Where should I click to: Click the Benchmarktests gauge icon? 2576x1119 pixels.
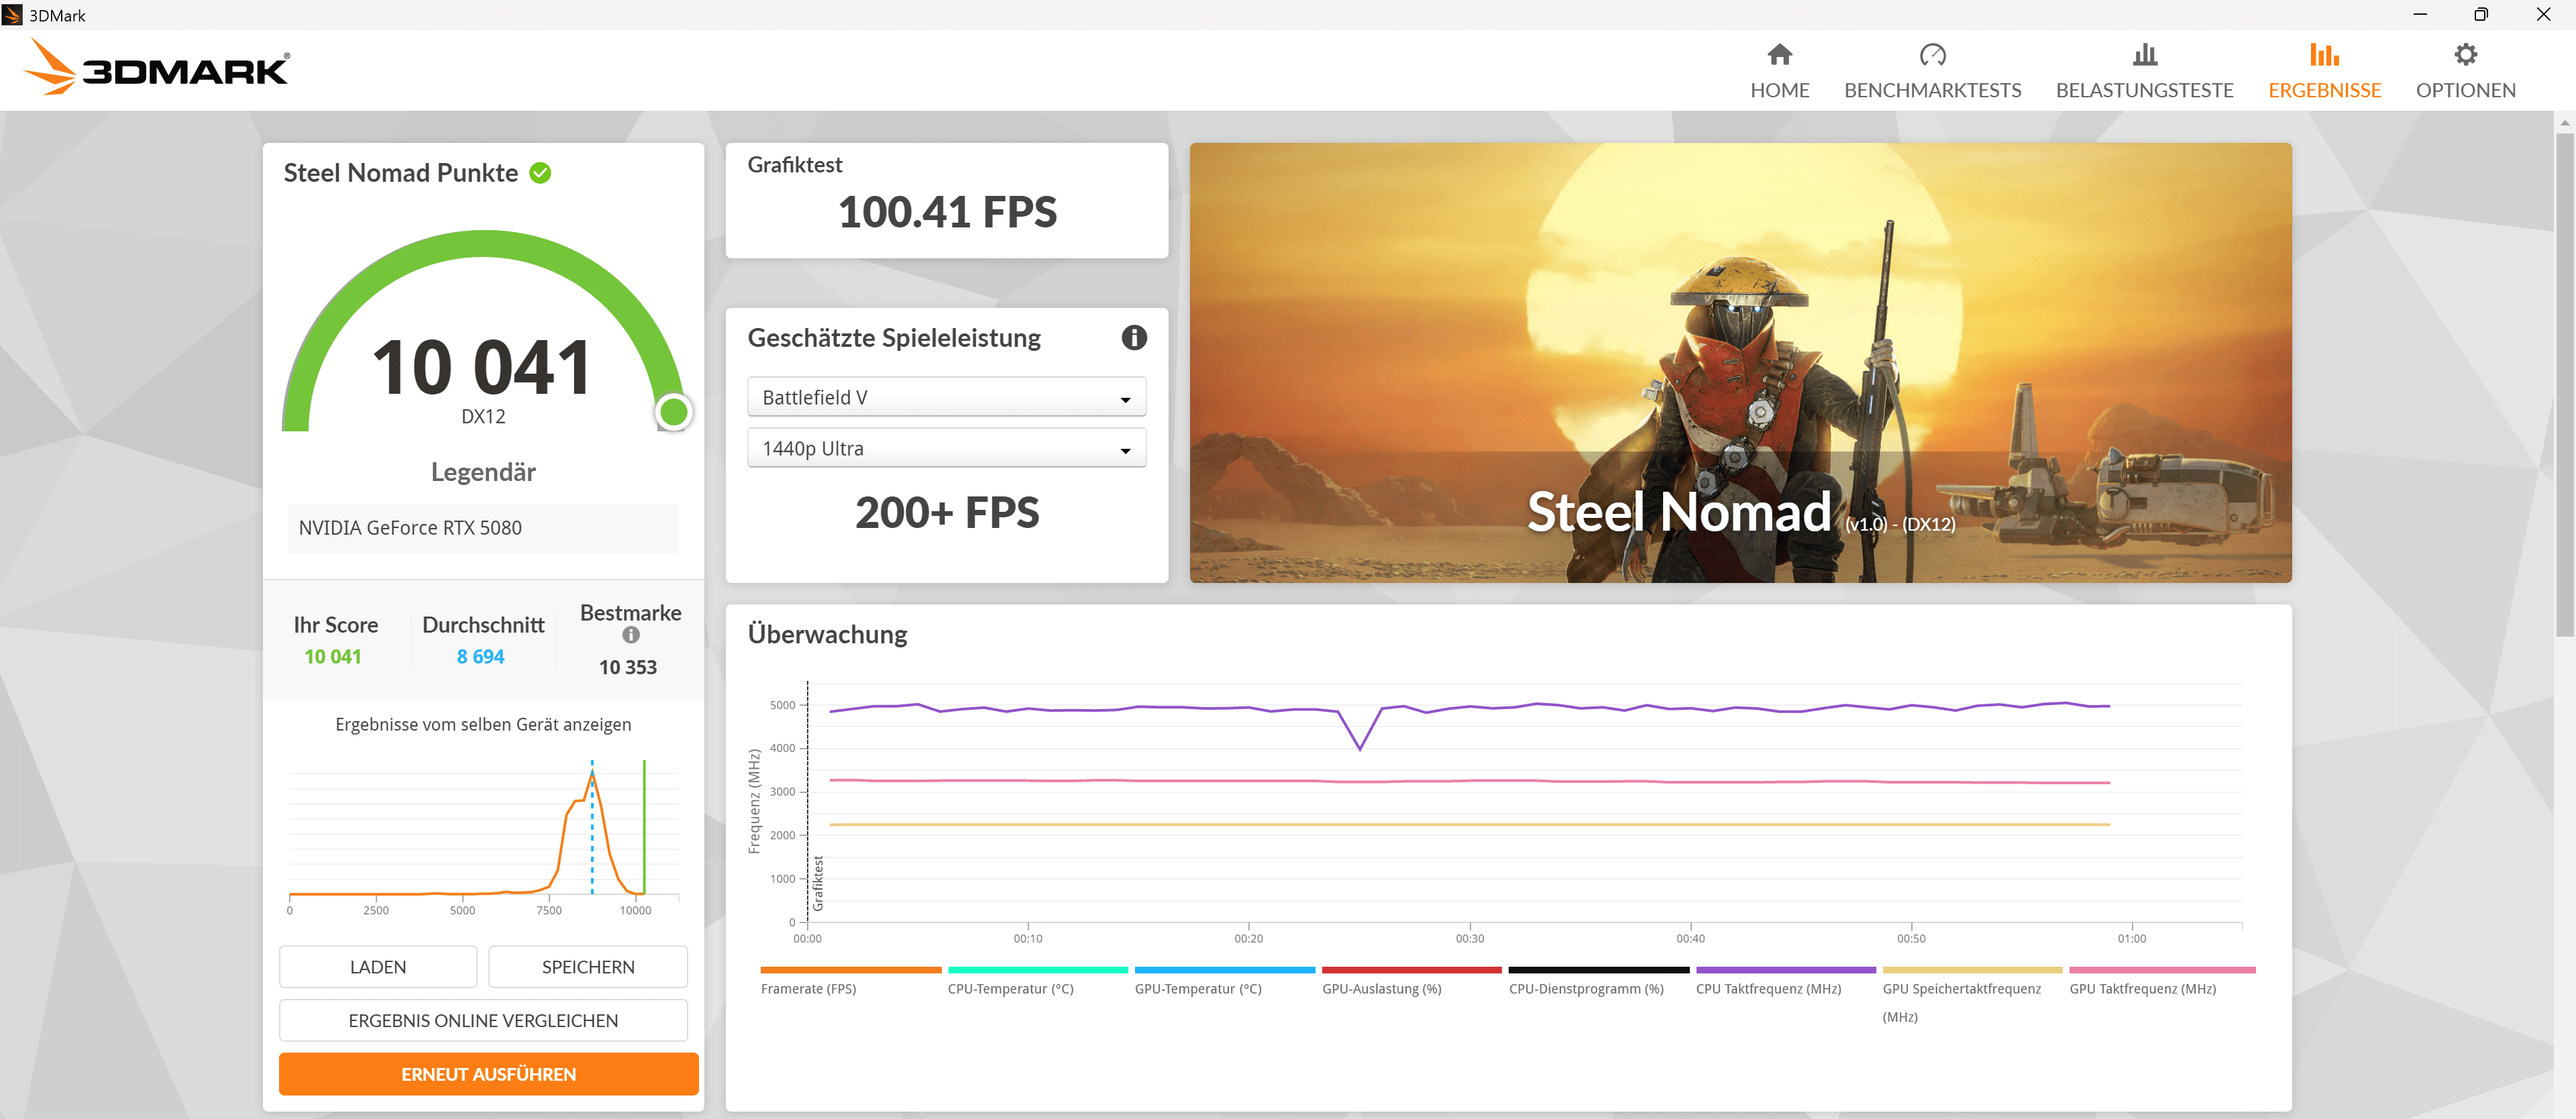coord(1932,54)
